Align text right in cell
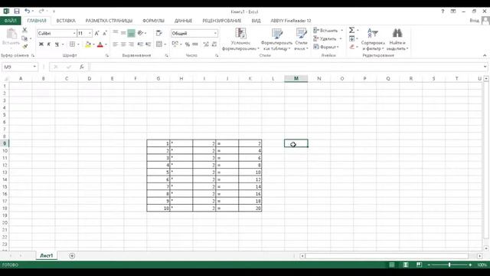 [x=131, y=44]
